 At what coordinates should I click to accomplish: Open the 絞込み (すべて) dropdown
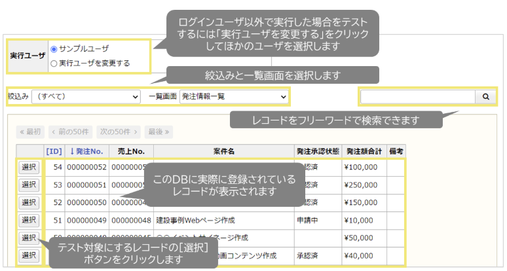[x=85, y=96]
